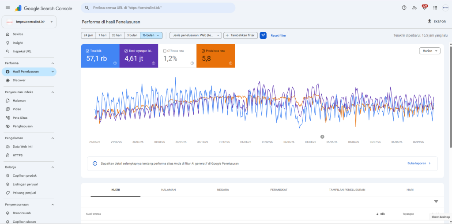
Task: Switch to the NEGARA tab
Action: [223, 190]
